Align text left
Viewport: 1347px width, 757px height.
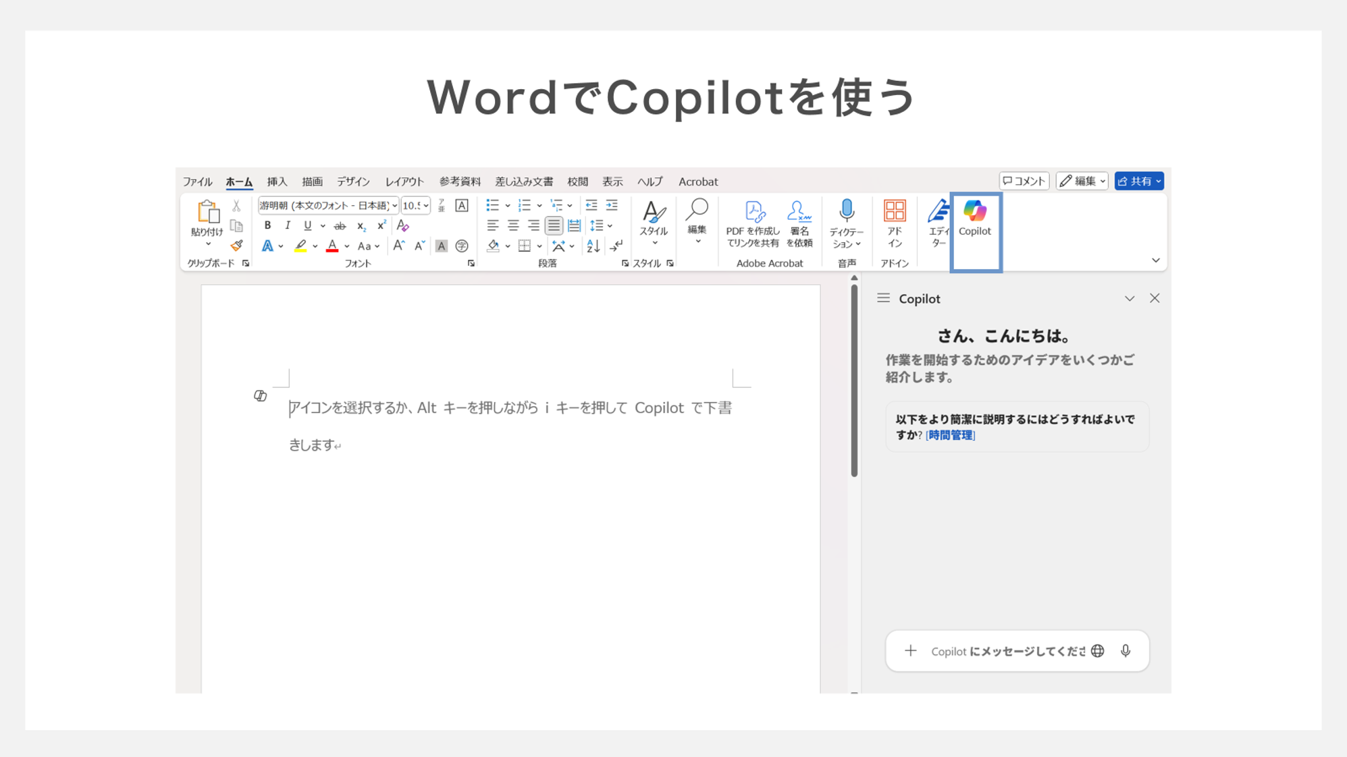tap(493, 225)
